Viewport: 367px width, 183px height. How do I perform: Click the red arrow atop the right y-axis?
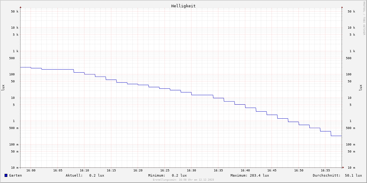[x=342, y=7]
